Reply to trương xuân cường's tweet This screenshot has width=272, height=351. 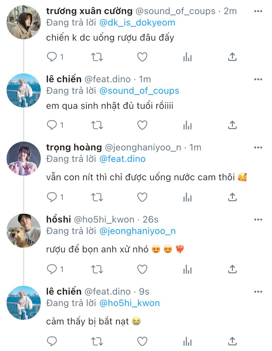click(52, 57)
